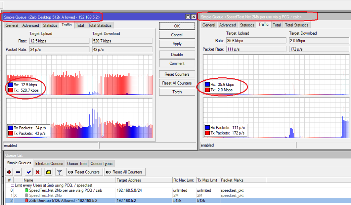Enable selected queue with blue checkmark icon
351x205 pixels.
29,172
